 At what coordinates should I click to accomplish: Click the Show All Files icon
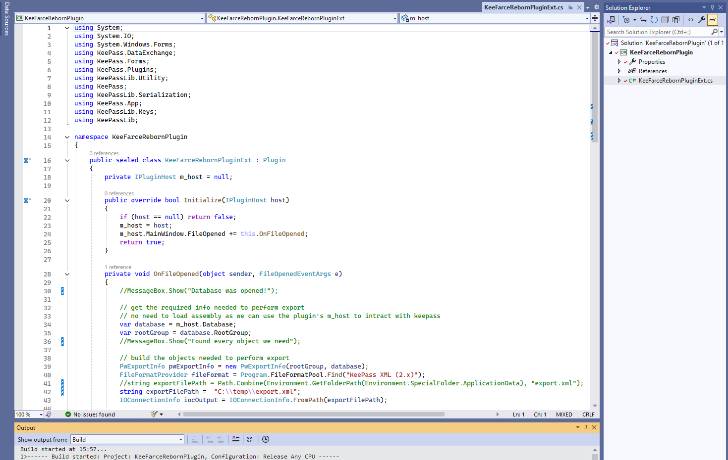pyautogui.click(x=676, y=20)
